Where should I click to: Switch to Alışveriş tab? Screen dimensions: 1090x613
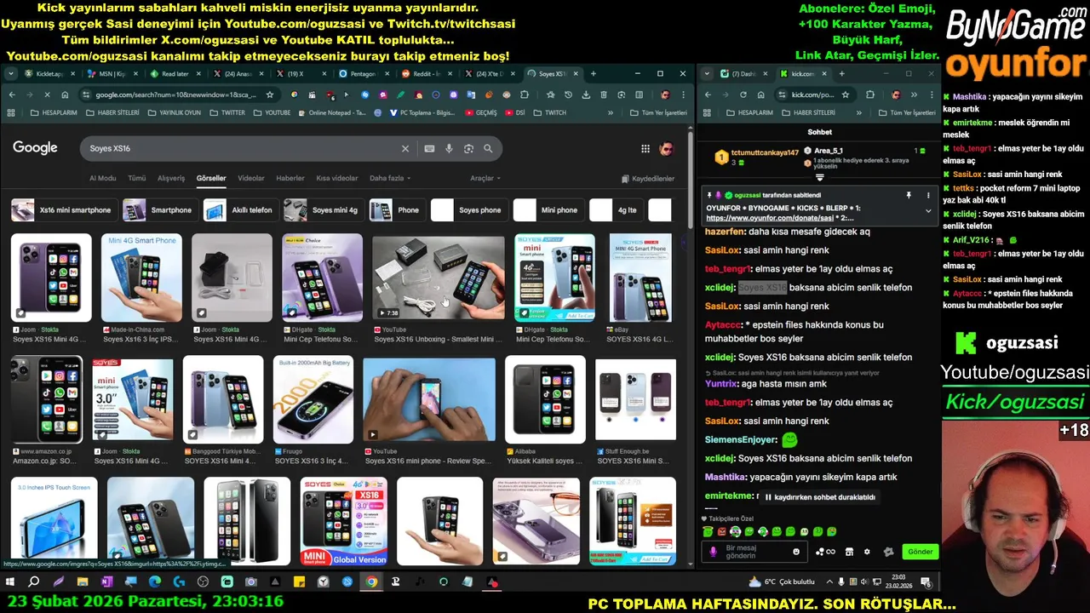pyautogui.click(x=171, y=178)
